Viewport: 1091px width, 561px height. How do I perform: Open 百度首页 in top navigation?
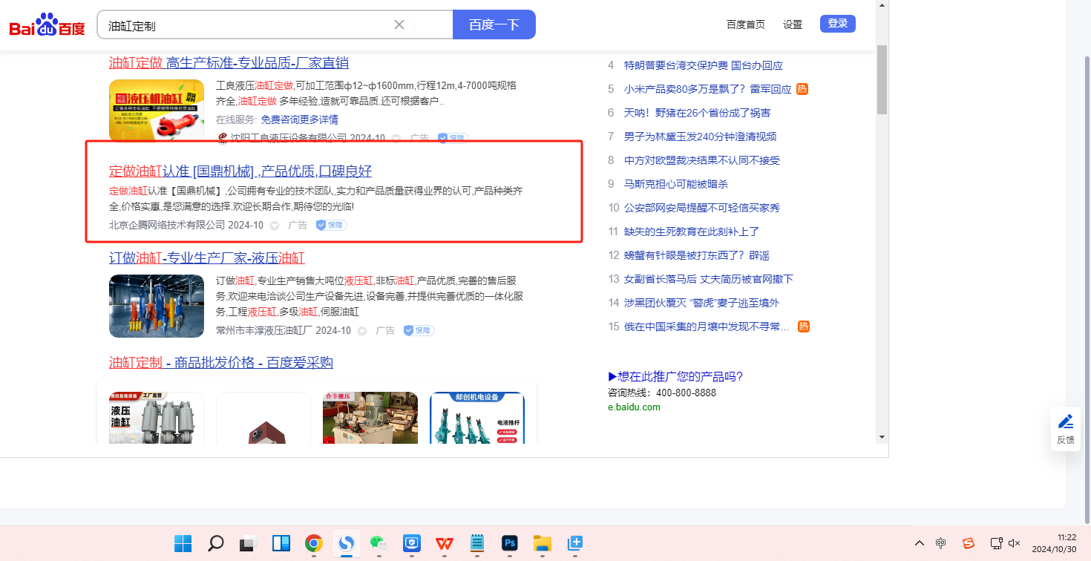pyautogui.click(x=745, y=24)
